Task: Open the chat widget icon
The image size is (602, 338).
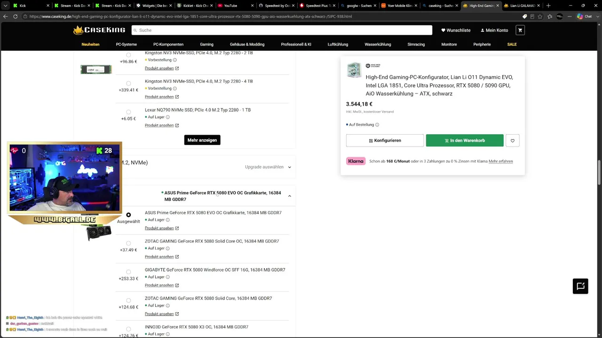Action: click(x=580, y=286)
